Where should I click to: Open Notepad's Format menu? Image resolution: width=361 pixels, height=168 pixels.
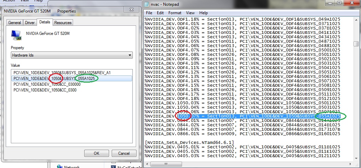coord(175,13)
